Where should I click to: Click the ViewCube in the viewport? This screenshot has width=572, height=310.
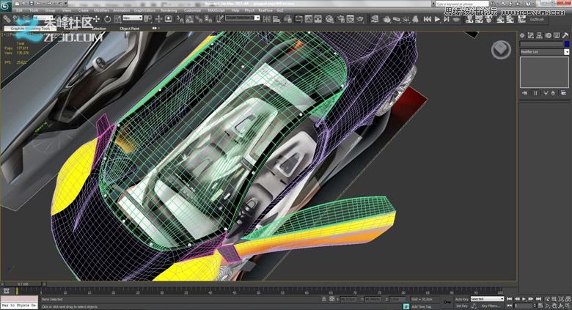[x=501, y=49]
